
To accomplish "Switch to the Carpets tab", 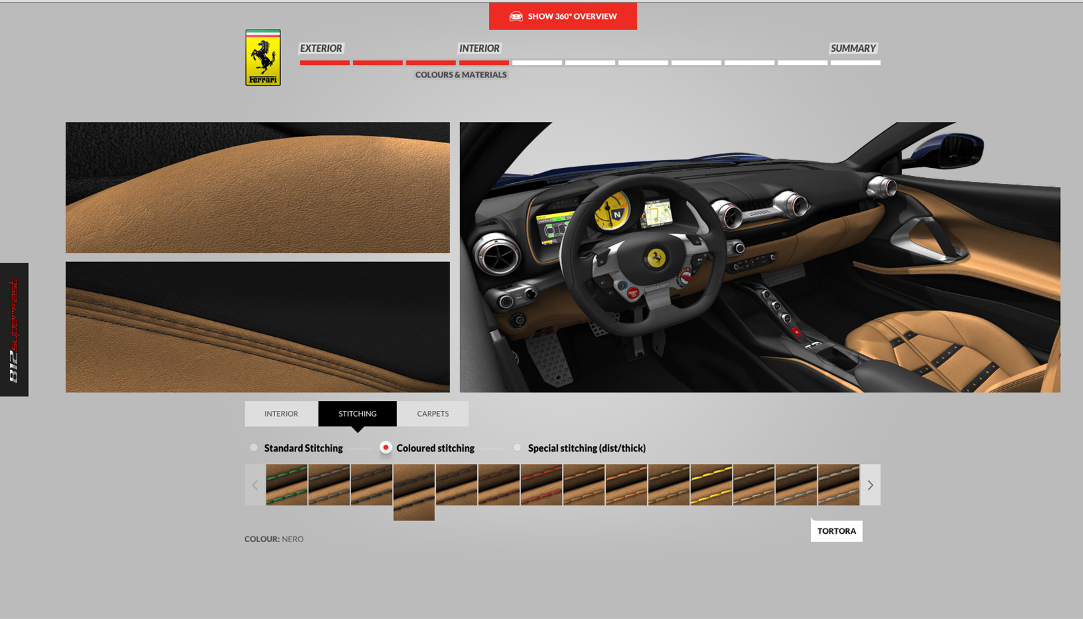I will pyautogui.click(x=433, y=414).
